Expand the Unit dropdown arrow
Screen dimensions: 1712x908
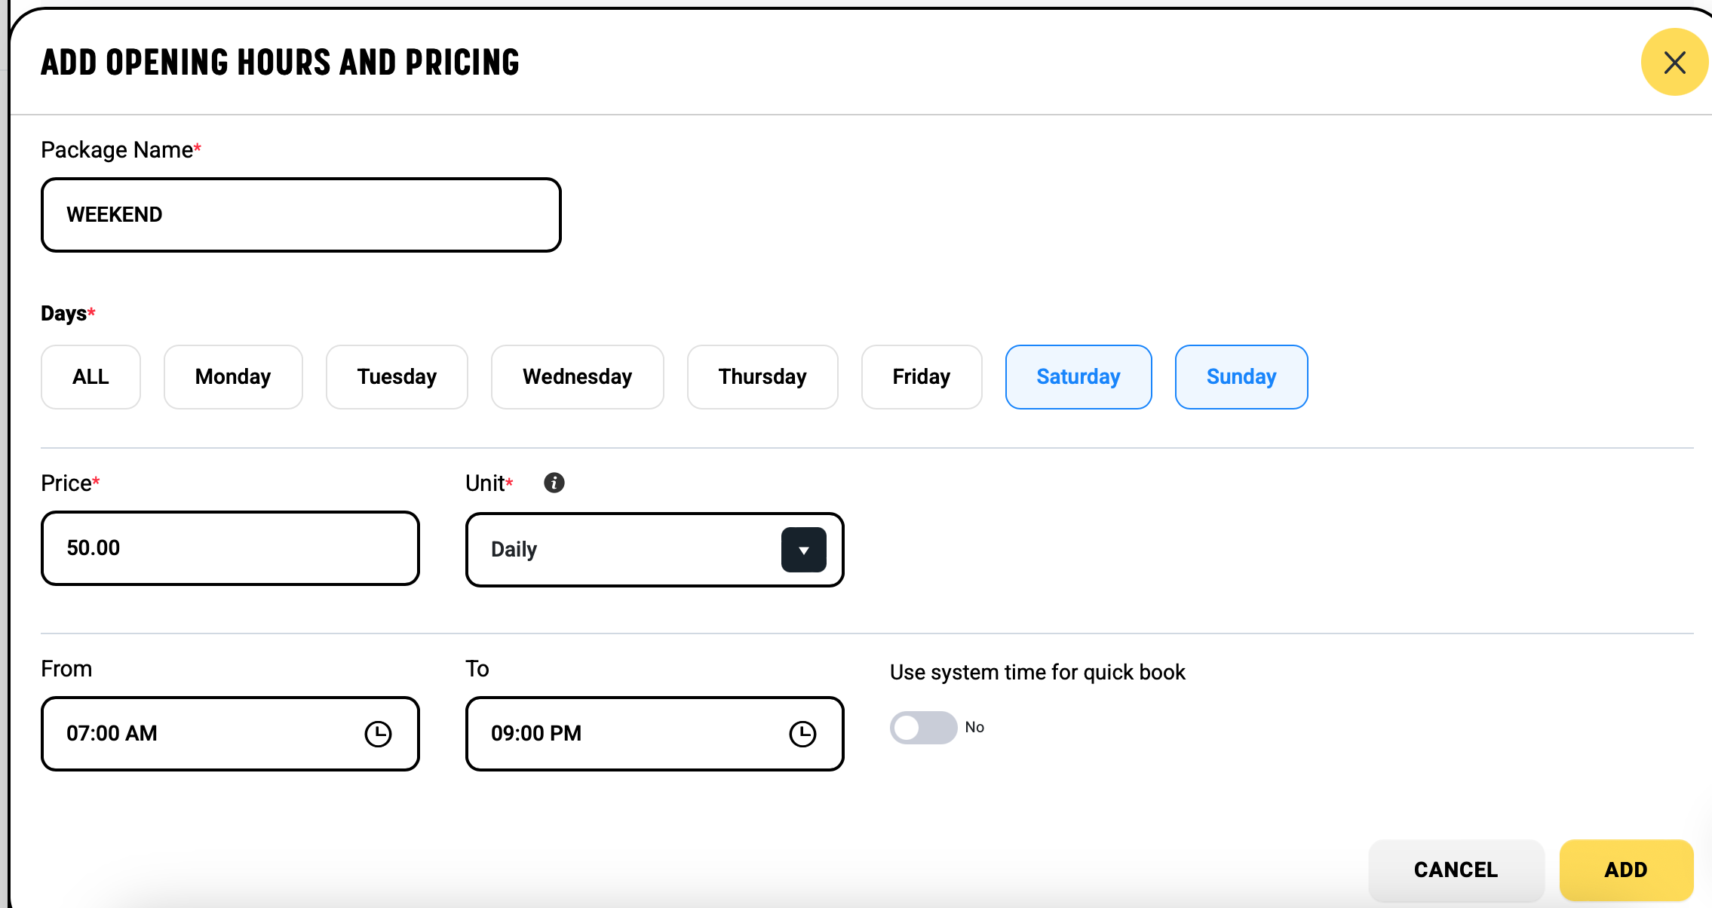tap(803, 550)
